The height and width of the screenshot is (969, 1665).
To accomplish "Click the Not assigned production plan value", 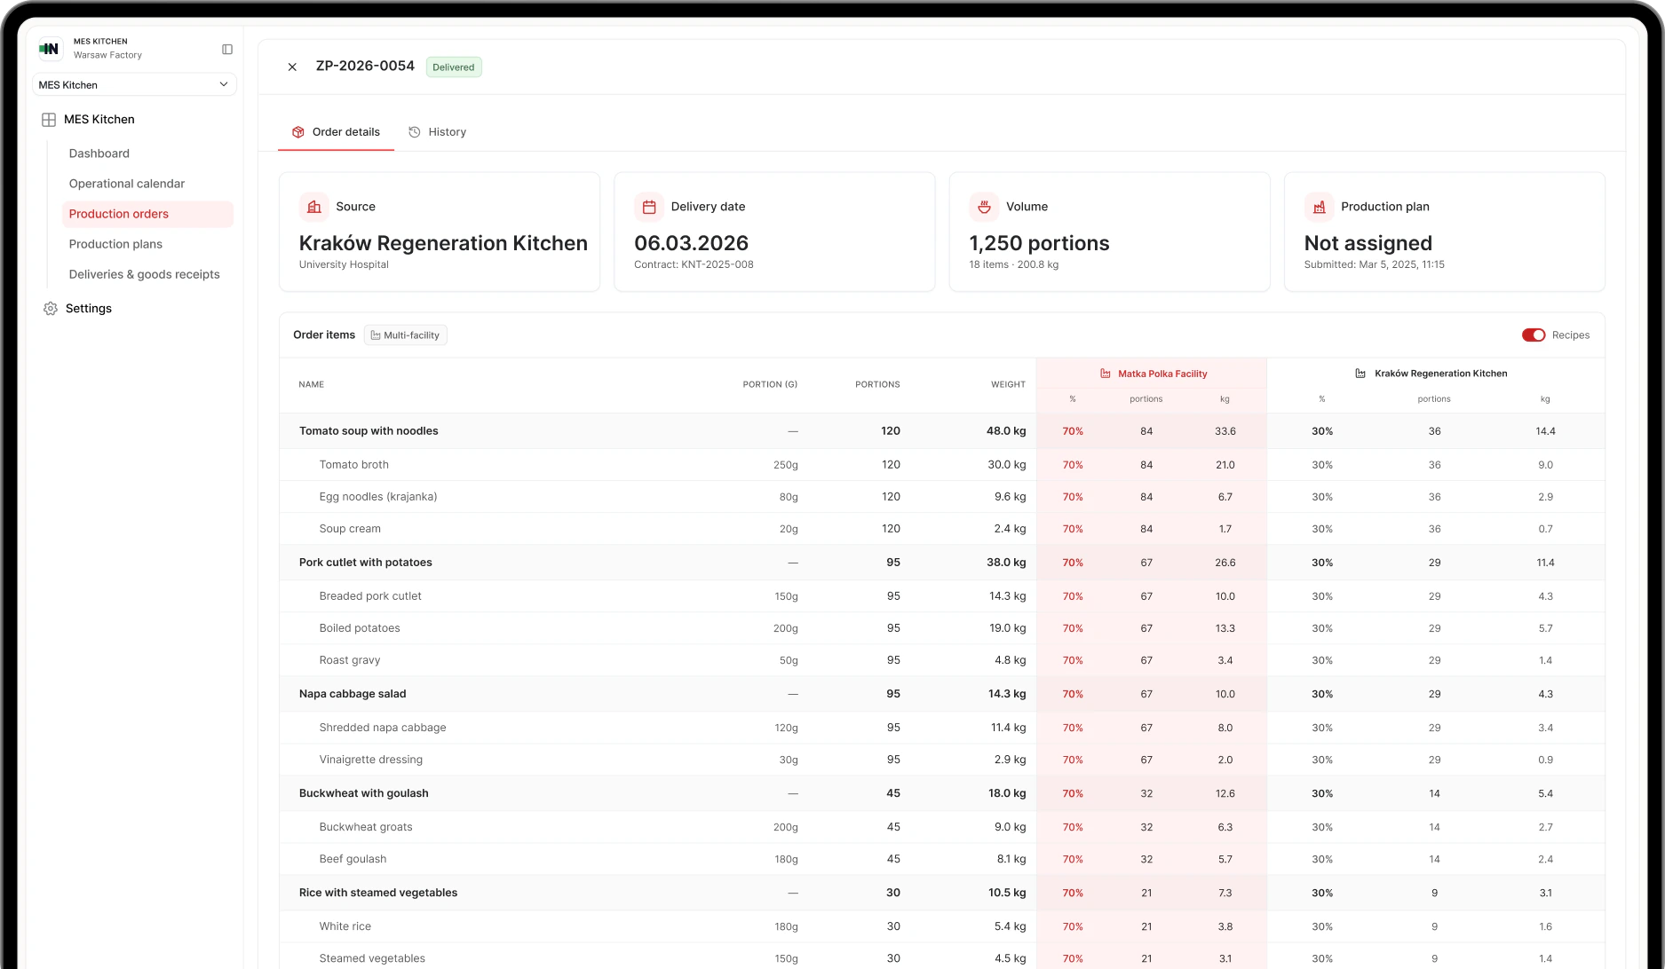I will pos(1368,243).
